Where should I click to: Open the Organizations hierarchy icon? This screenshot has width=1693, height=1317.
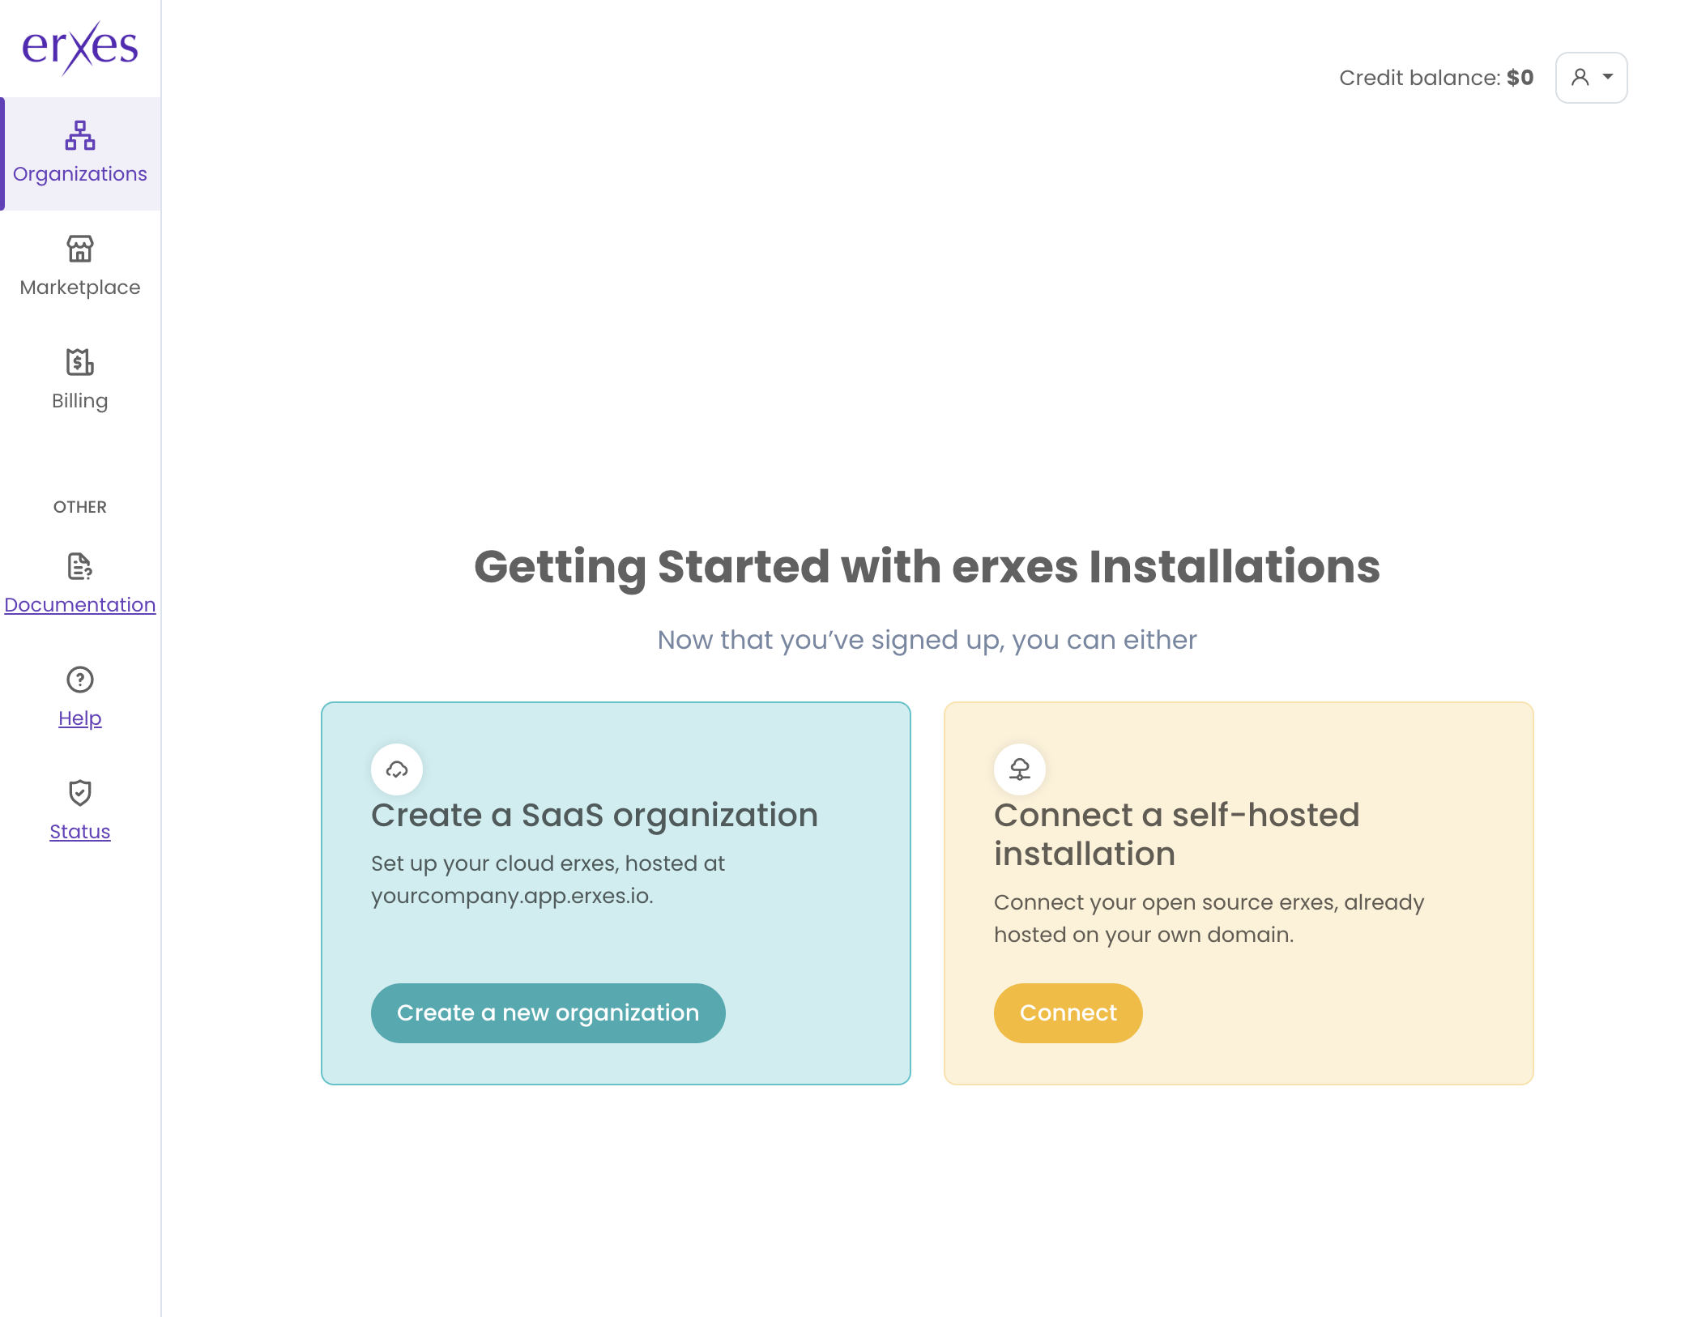pyautogui.click(x=80, y=135)
